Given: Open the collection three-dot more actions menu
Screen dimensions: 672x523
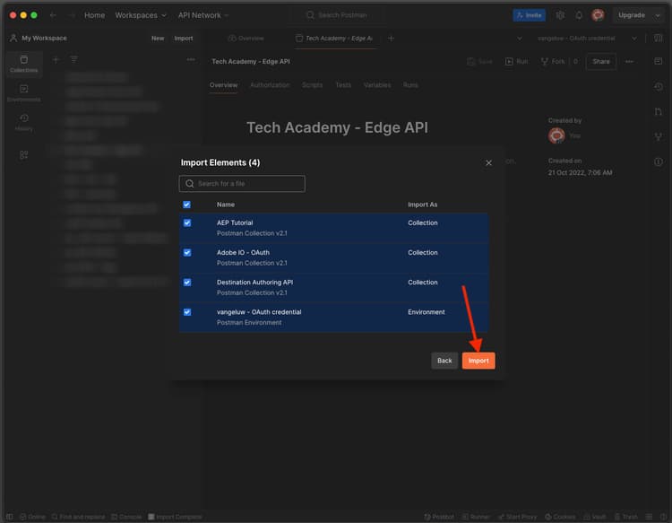Looking at the screenshot, I should tap(629, 62).
